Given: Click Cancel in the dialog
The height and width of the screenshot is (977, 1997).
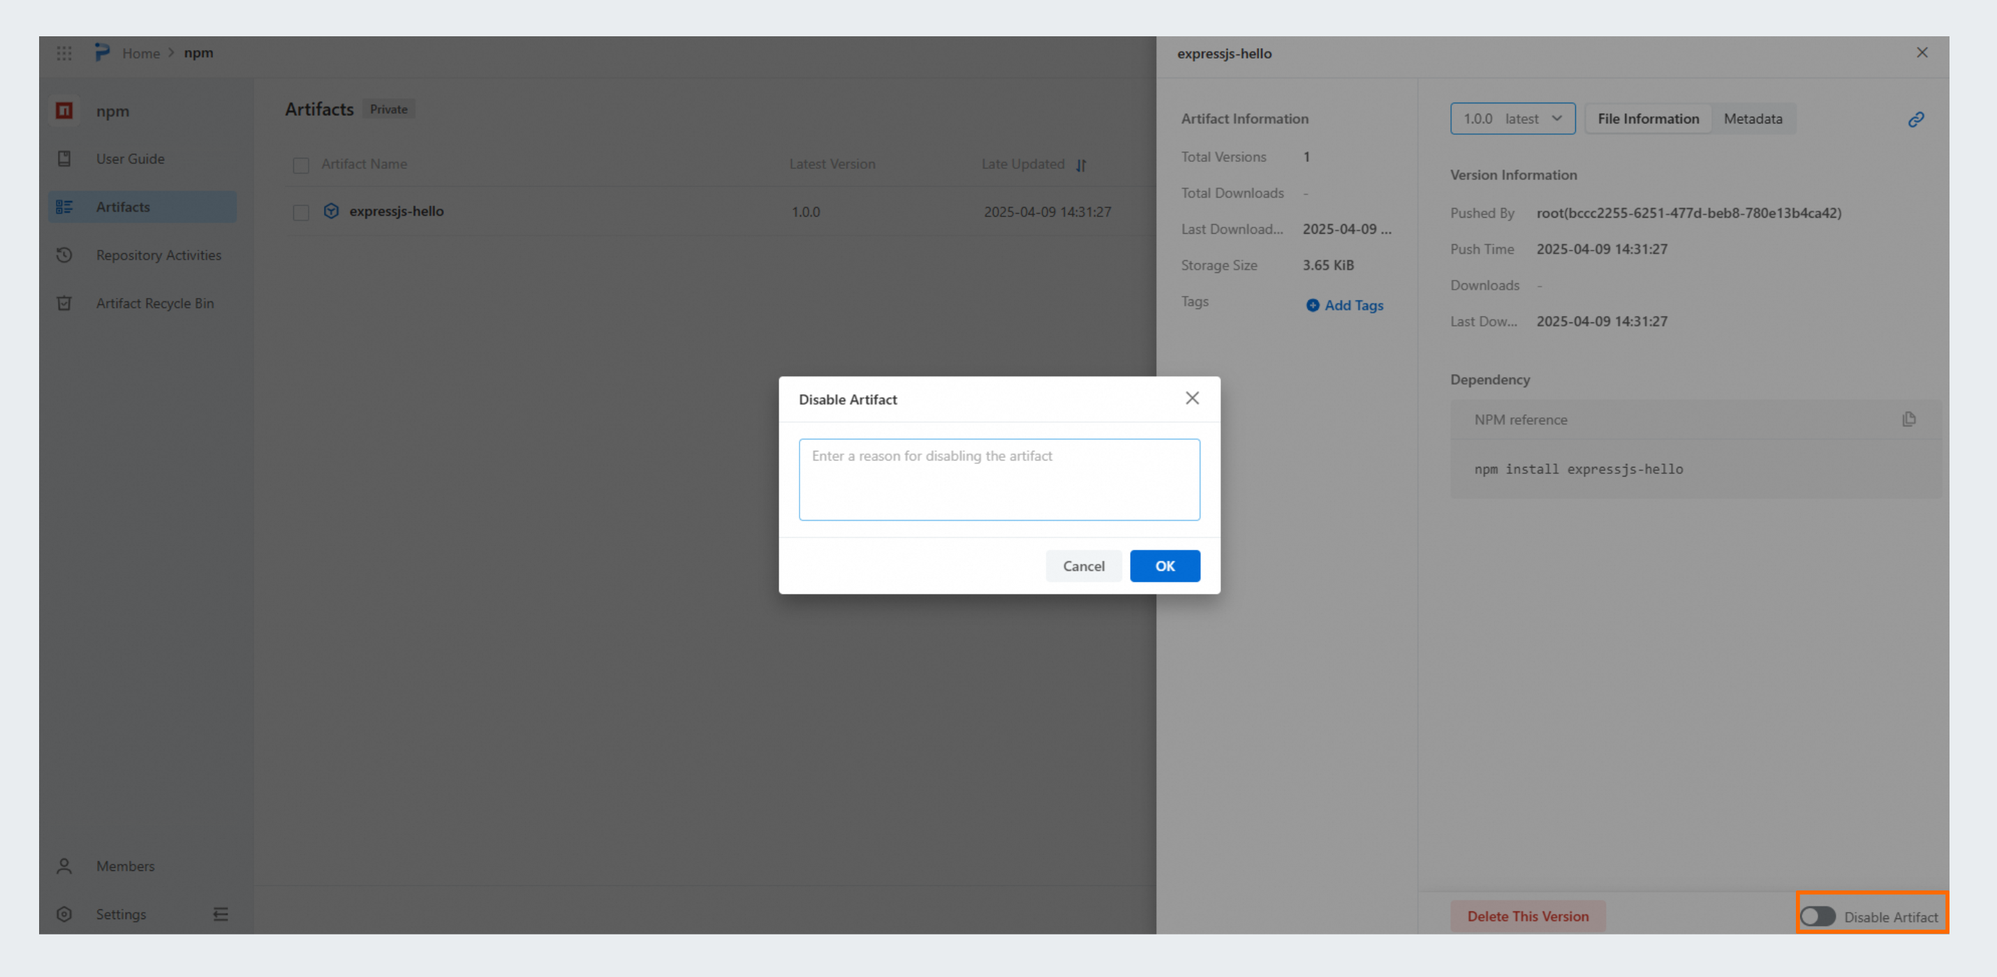Looking at the screenshot, I should click(1083, 565).
